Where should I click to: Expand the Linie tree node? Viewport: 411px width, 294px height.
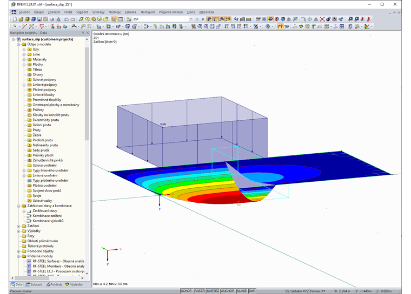pos(24,54)
